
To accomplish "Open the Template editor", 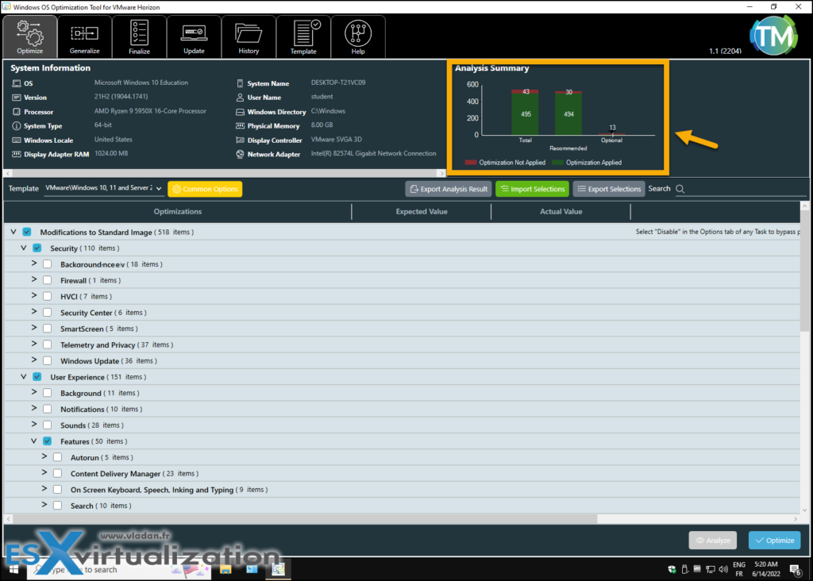I will (x=303, y=37).
